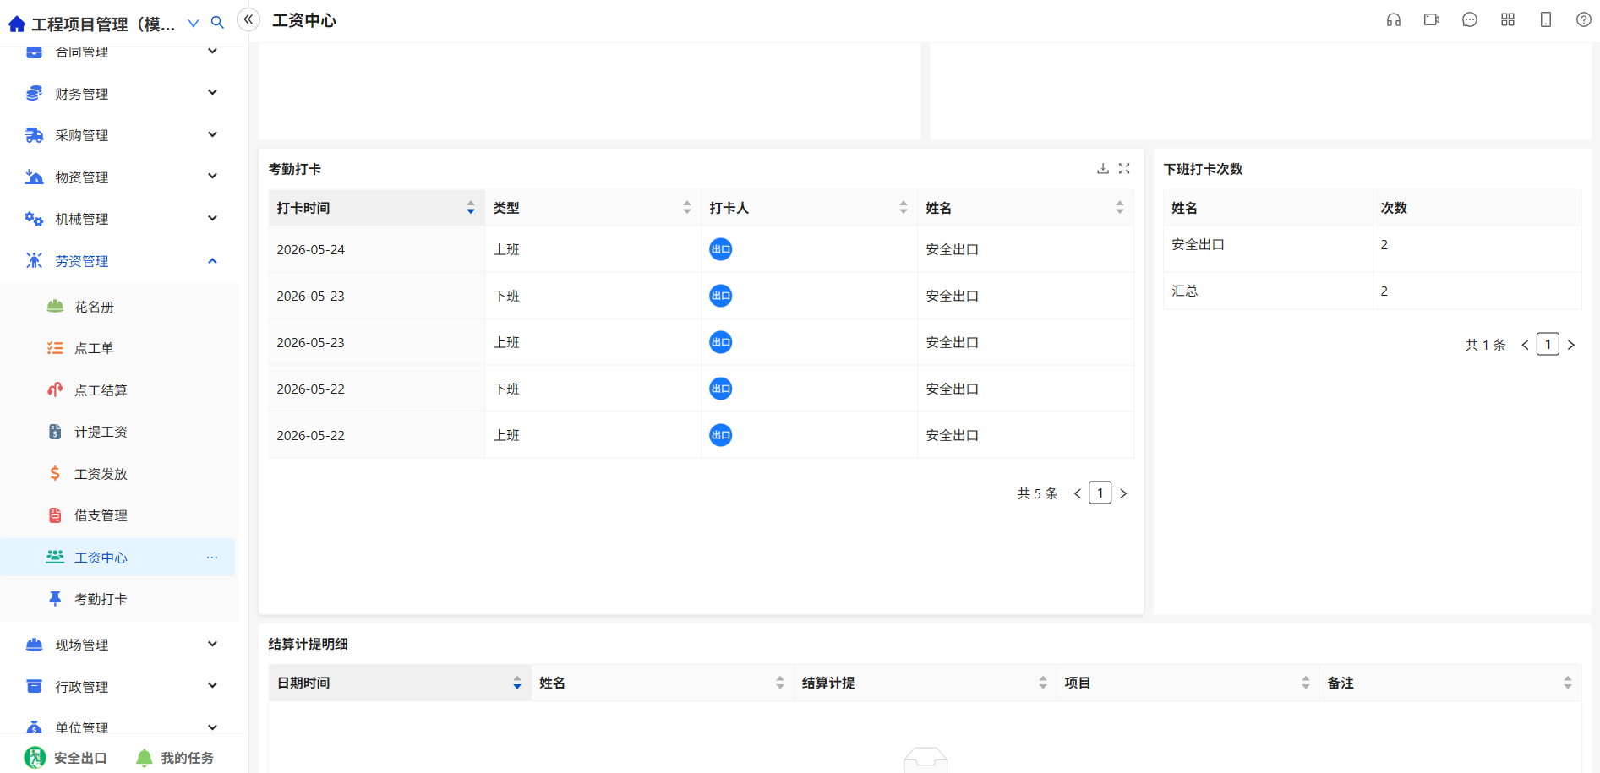Open the project switcher dropdown arrow
The height and width of the screenshot is (773, 1600).
click(x=194, y=23)
